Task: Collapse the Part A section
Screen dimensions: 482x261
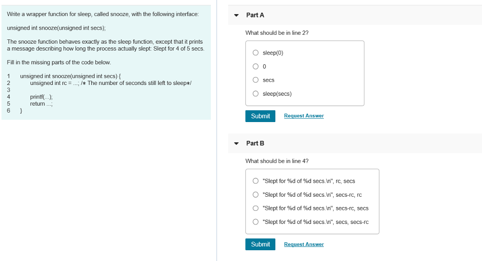Action: [x=236, y=15]
